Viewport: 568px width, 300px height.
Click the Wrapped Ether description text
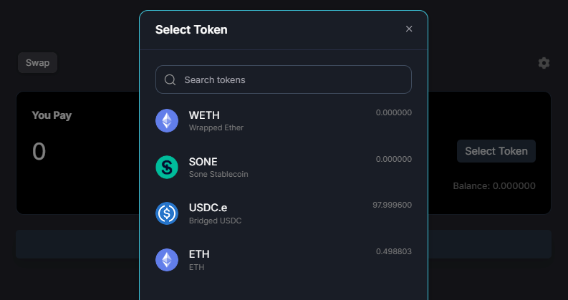216,127
